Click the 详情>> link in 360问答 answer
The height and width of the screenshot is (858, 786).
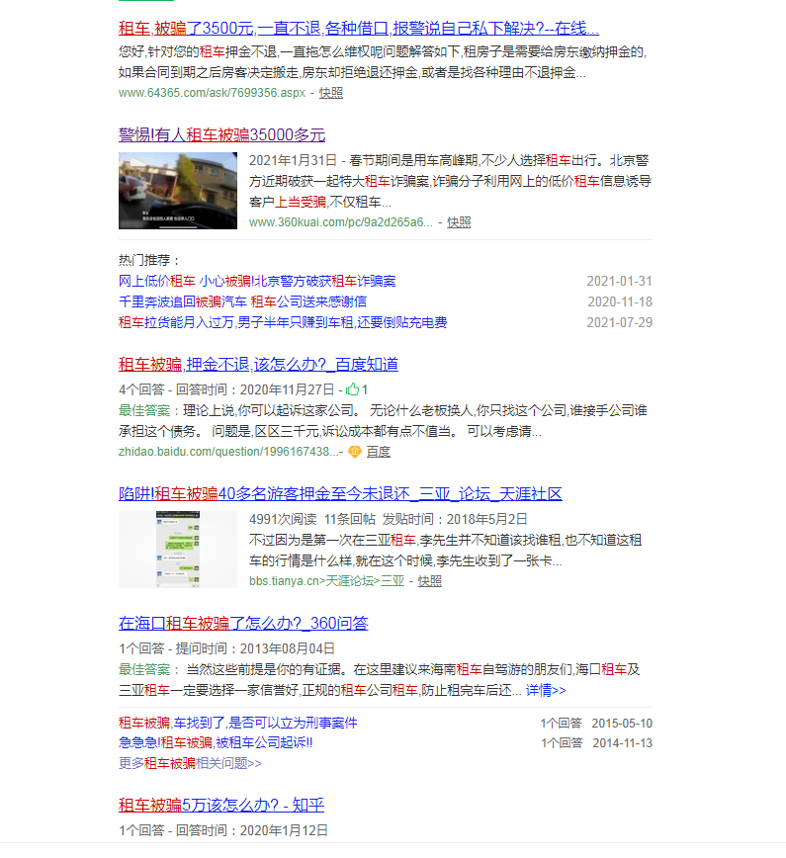tap(546, 691)
